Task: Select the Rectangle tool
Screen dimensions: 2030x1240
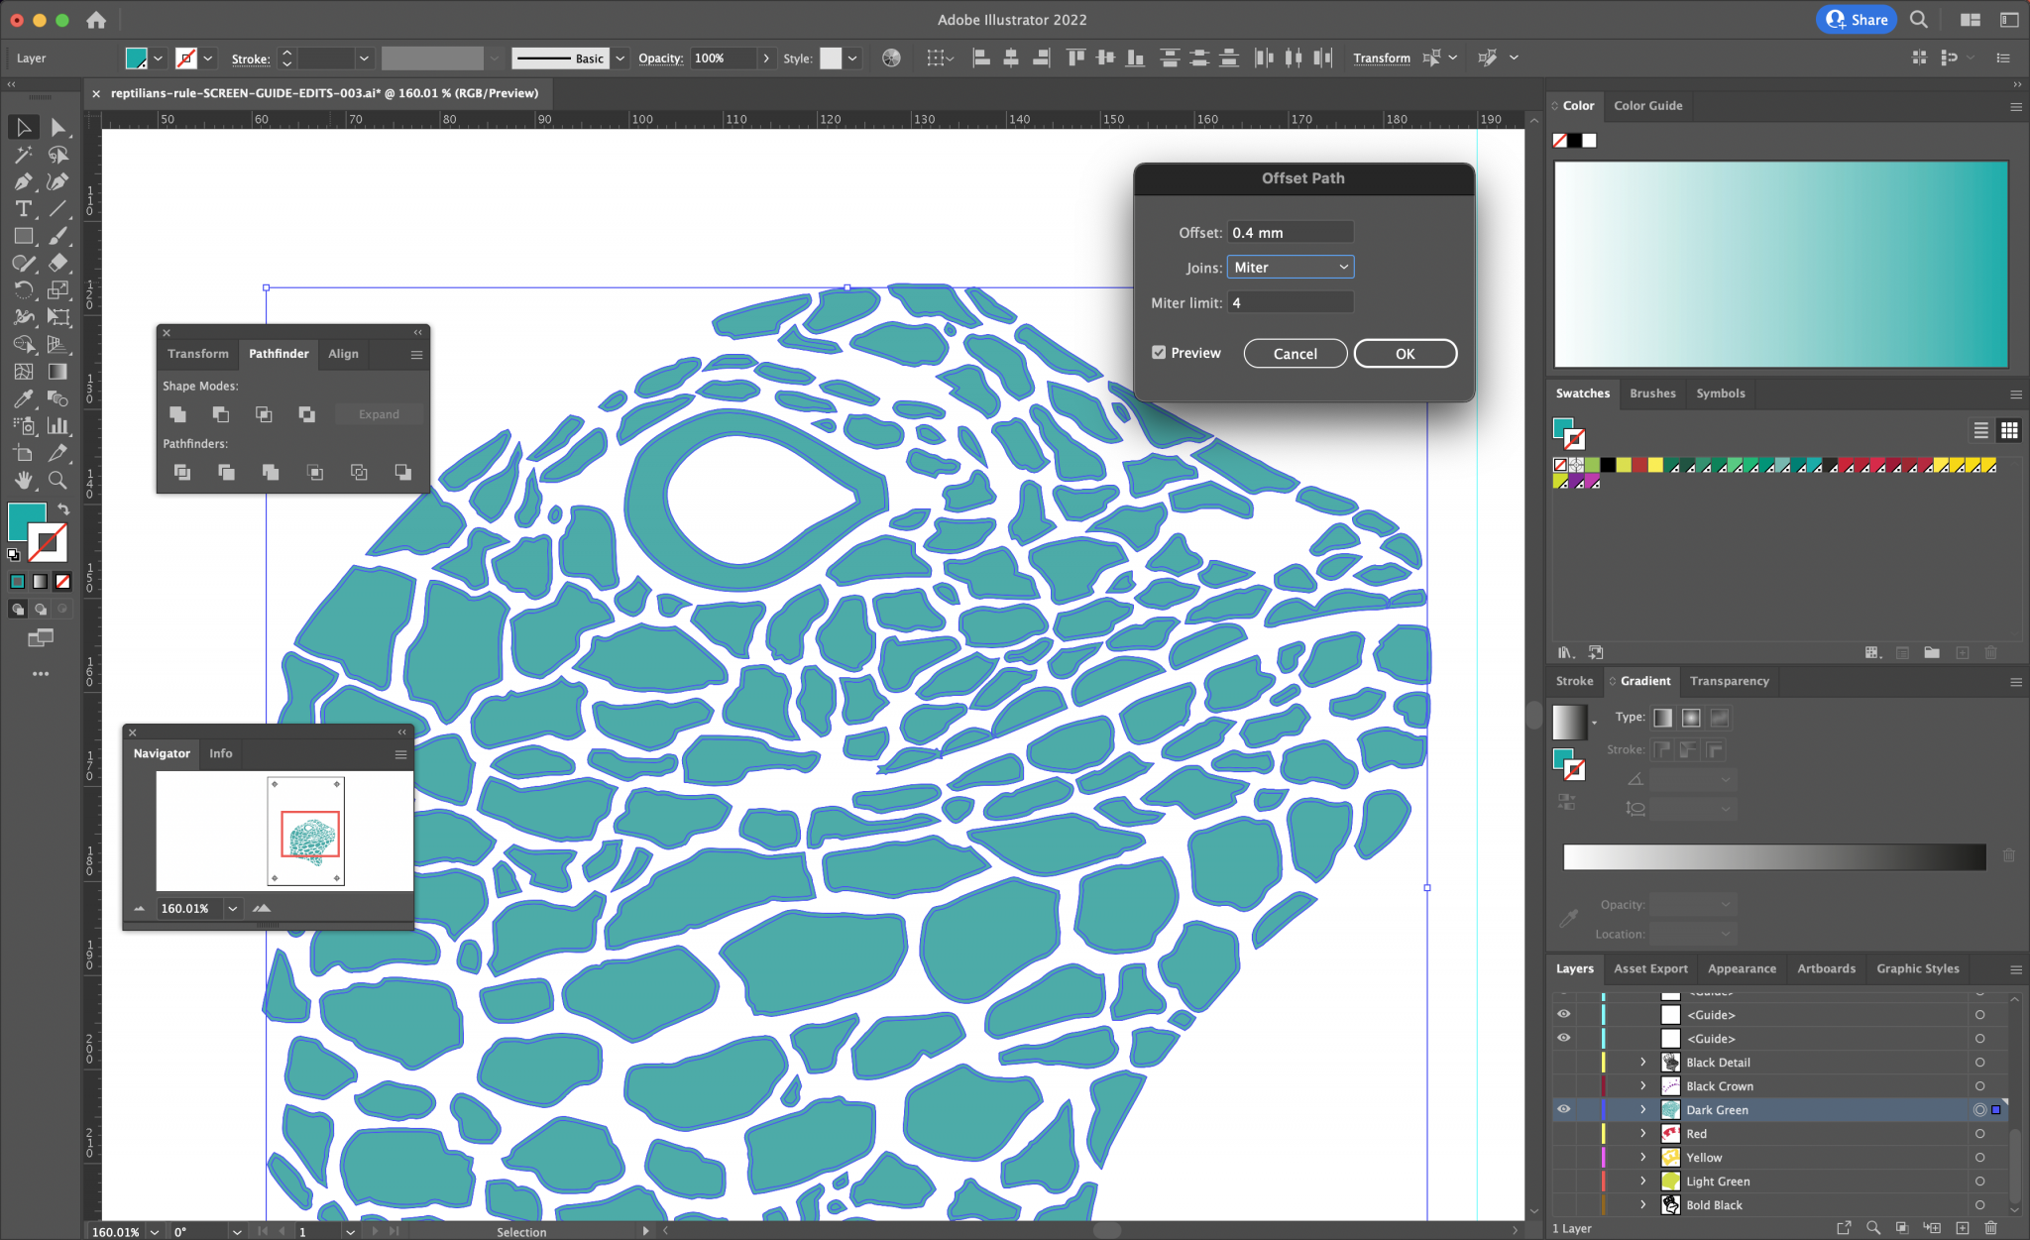Action: coord(24,236)
